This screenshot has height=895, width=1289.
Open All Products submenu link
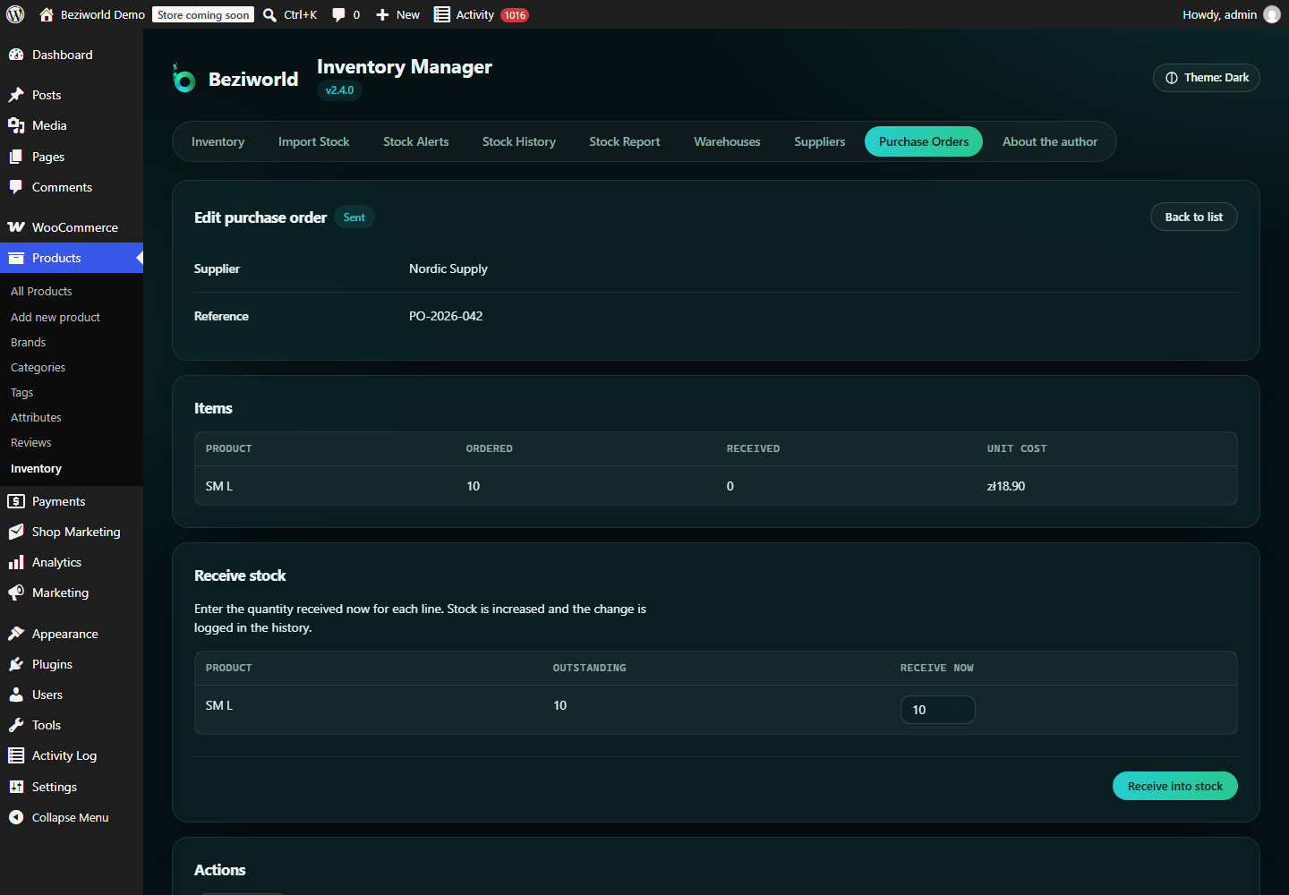[41, 291]
